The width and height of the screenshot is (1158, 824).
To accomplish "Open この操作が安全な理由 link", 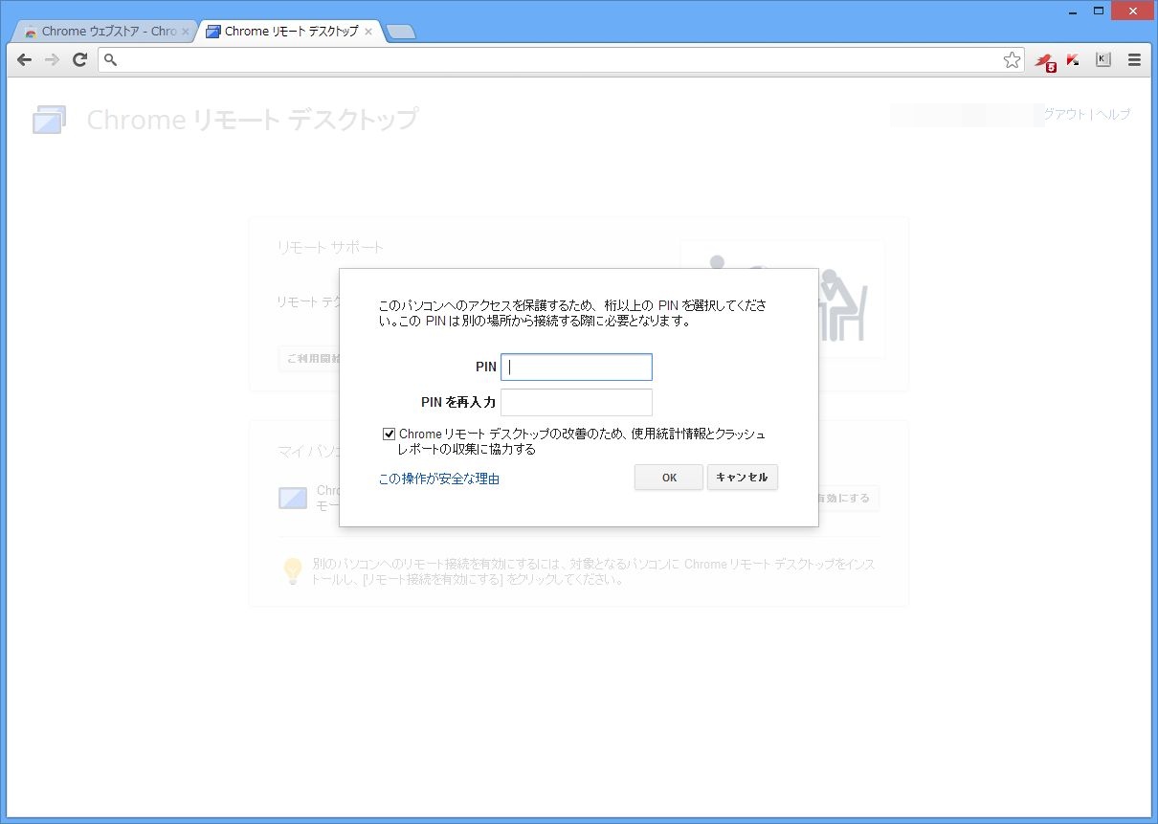I will 439,479.
